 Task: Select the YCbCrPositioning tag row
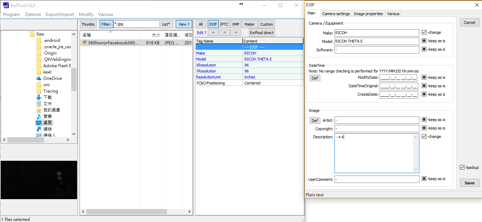[x=249, y=83]
